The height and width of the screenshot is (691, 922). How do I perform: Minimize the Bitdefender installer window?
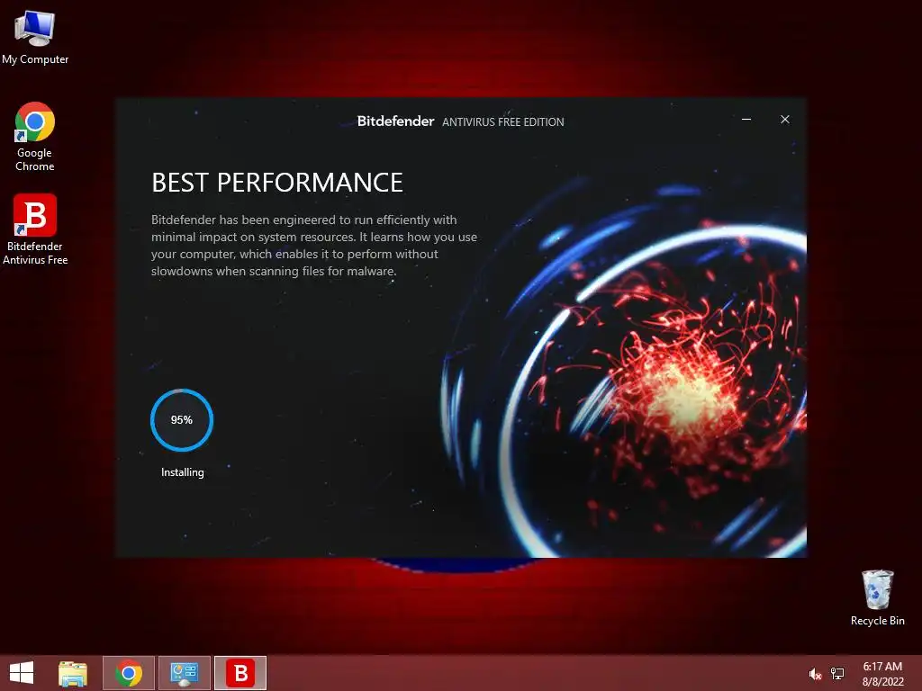coord(746,120)
